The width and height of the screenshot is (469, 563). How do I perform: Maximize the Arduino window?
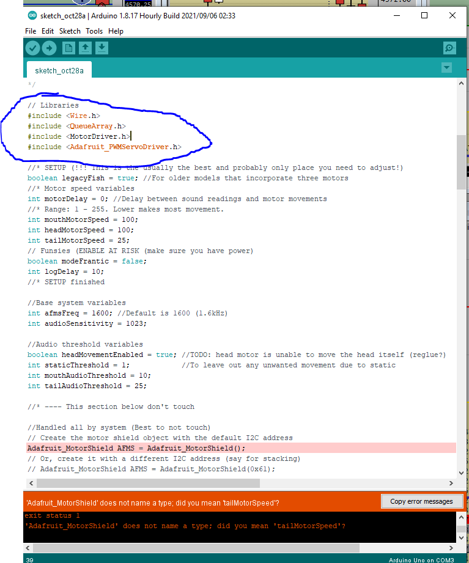point(424,15)
